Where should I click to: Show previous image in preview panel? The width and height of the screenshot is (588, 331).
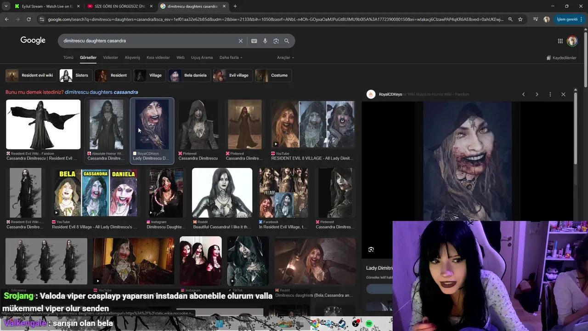[523, 94]
